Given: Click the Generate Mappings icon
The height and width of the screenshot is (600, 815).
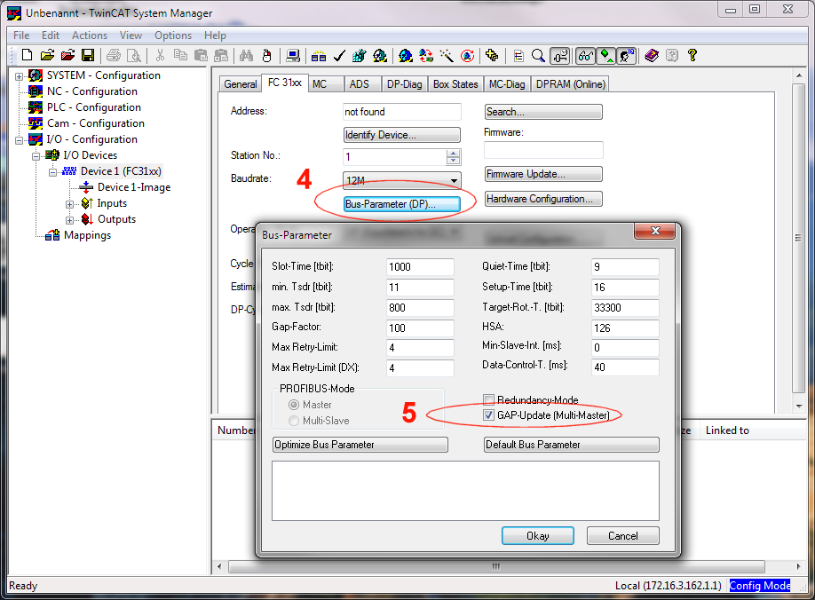Looking at the screenshot, I should point(319,55).
